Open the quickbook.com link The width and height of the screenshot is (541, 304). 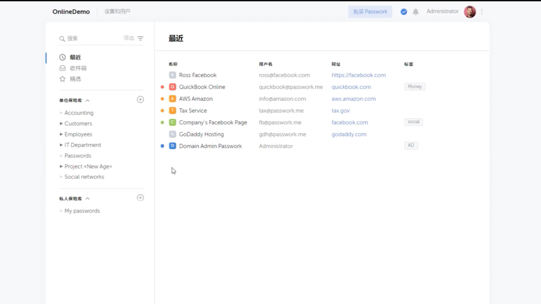pos(351,87)
